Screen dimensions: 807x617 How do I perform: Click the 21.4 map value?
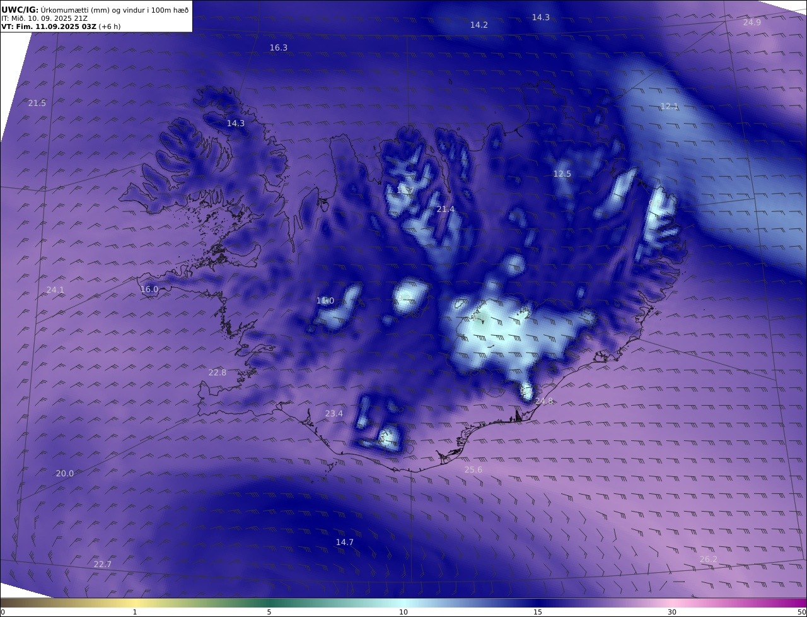click(445, 209)
